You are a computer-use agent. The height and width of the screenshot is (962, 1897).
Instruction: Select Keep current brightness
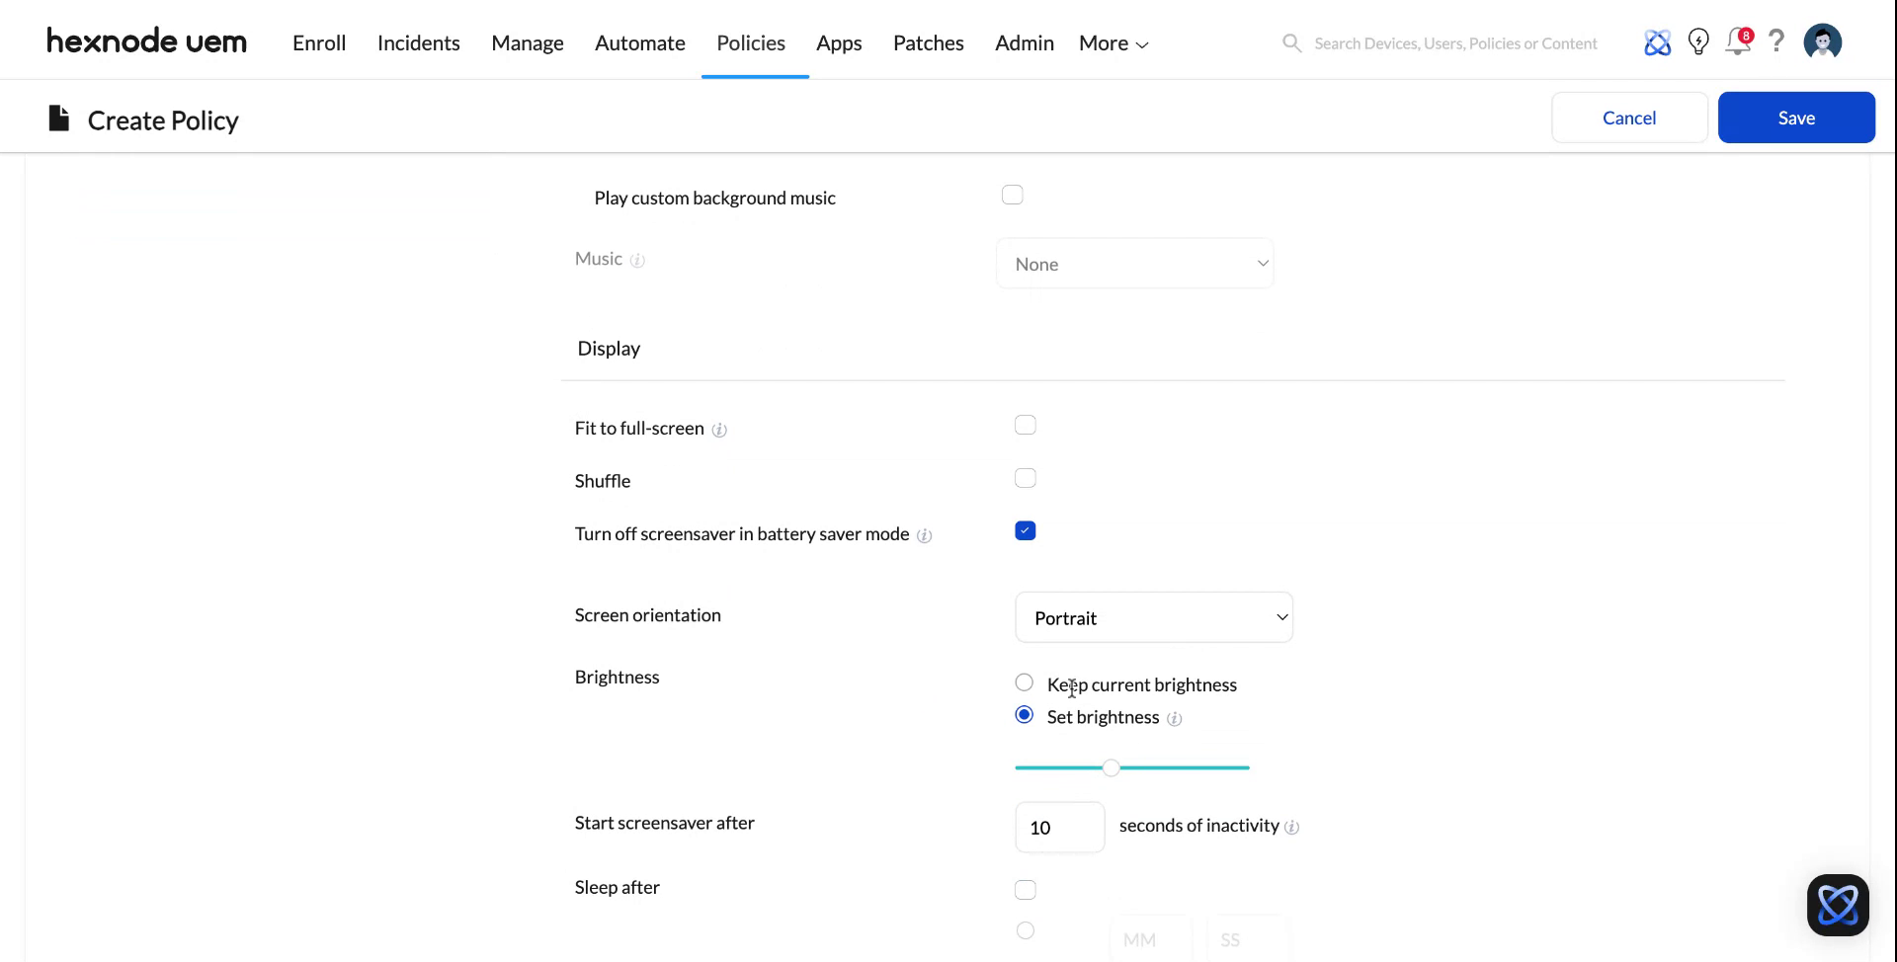point(1024,681)
